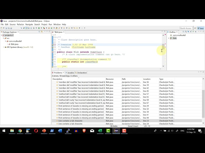The image size is (205, 153).
Task: Click the Open Perspective icon
Action: (x=195, y=28)
